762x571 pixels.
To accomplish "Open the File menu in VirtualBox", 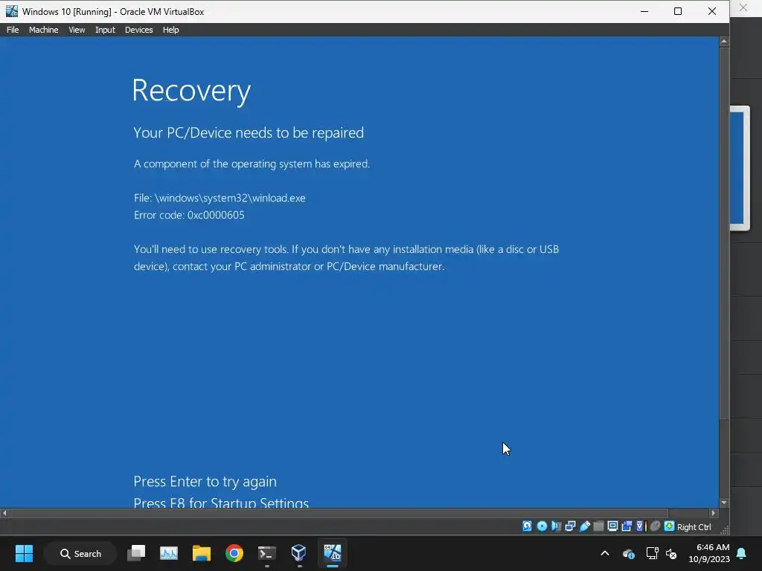I will [13, 30].
